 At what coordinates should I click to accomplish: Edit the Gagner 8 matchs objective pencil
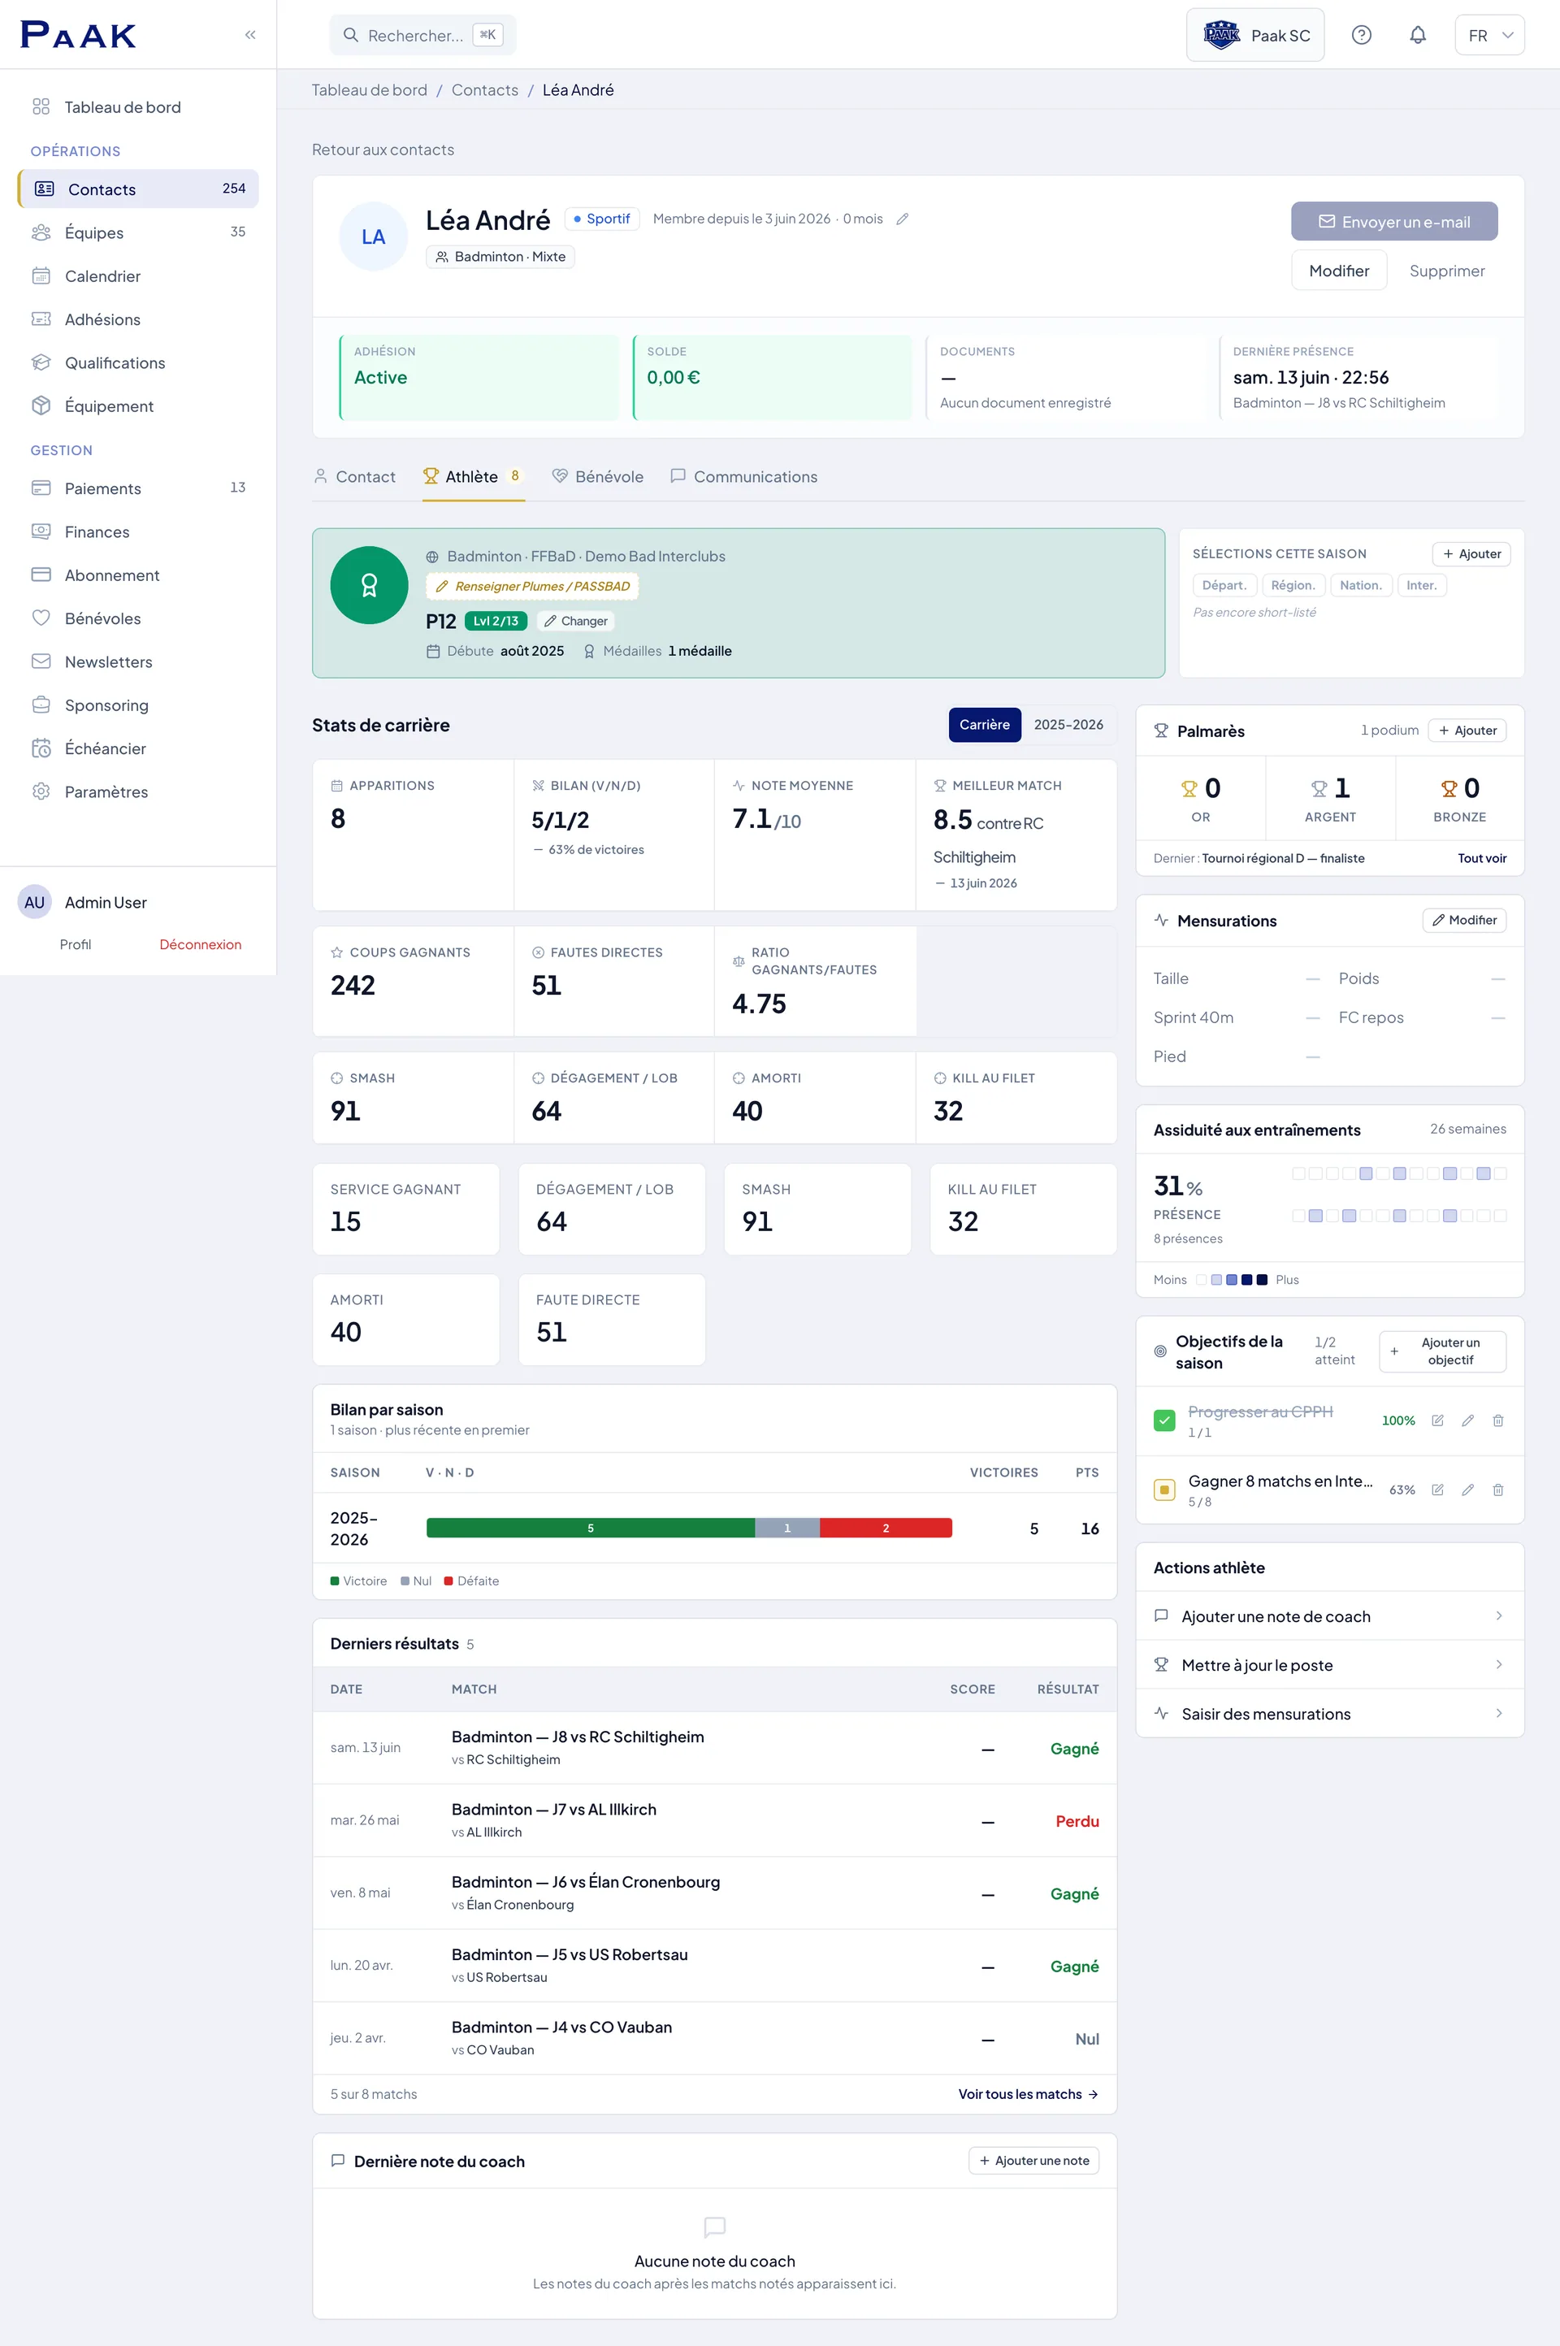tap(1467, 1490)
